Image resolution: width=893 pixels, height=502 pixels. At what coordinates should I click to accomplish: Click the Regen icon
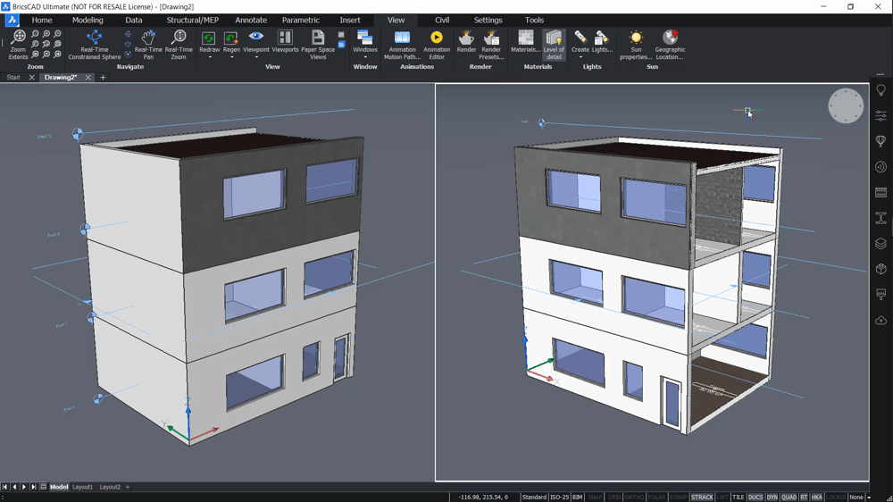point(231,38)
